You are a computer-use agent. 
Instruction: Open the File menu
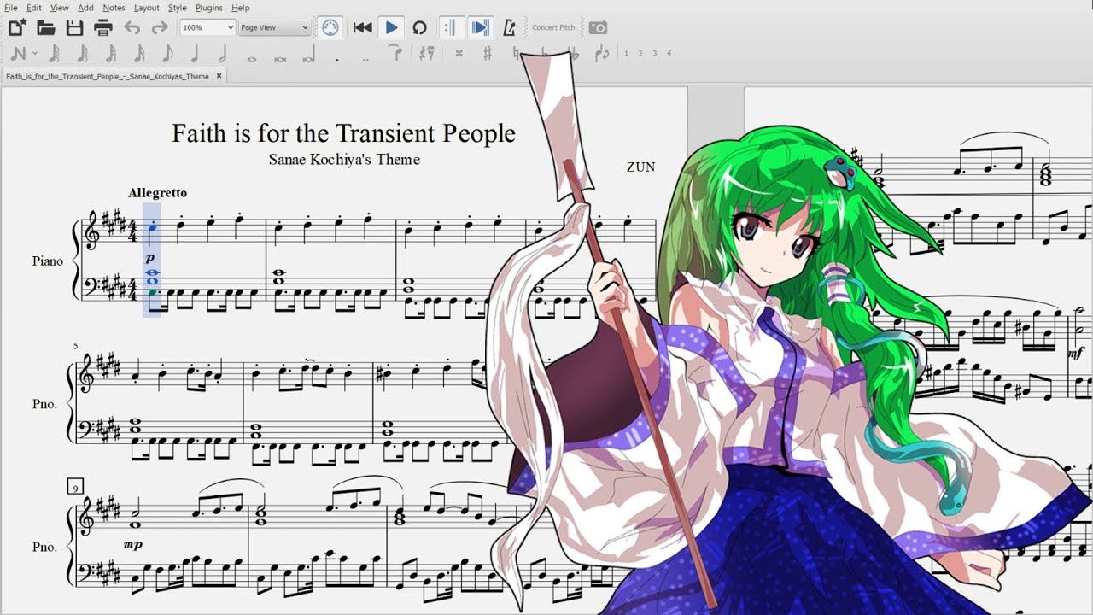10,8
